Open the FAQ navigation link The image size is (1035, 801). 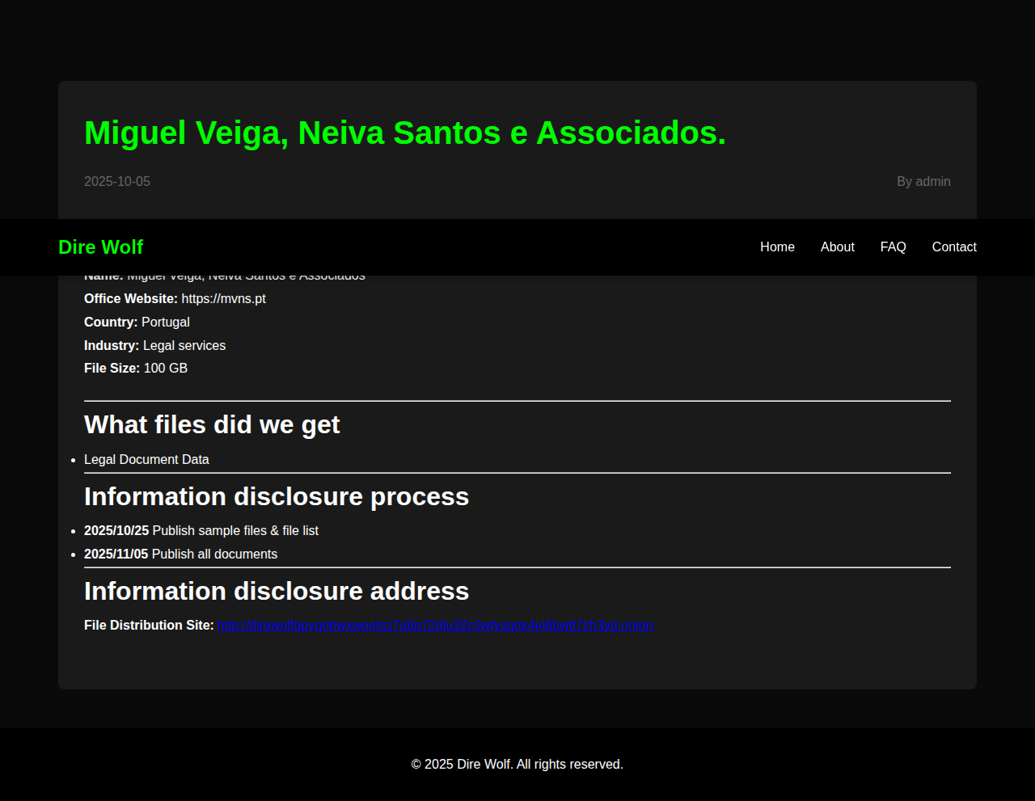pyautogui.click(x=893, y=247)
